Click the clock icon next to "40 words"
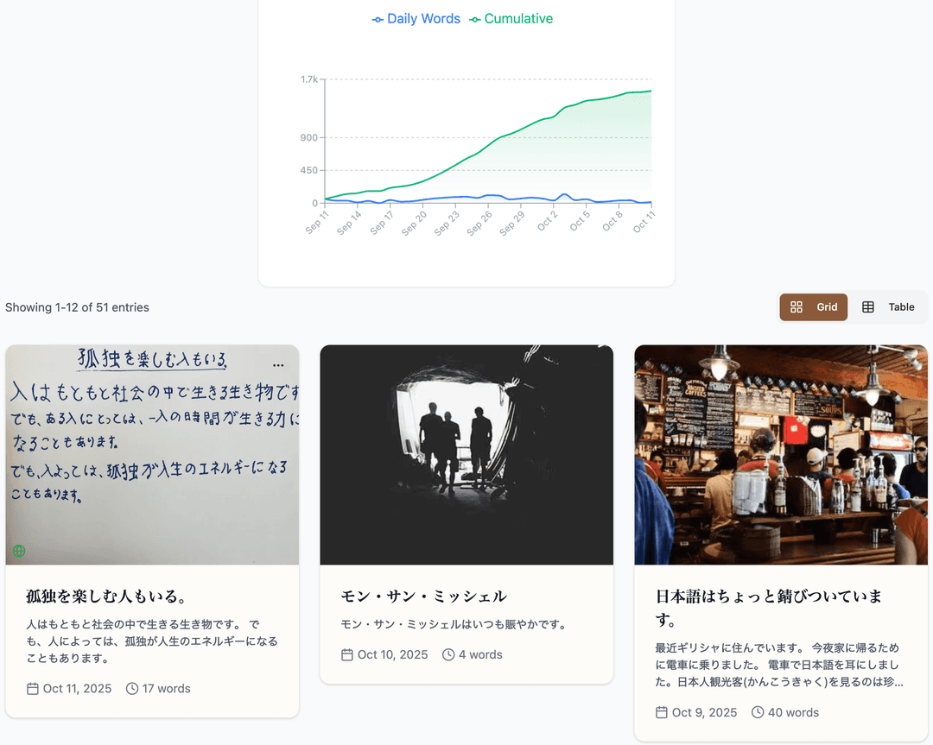The height and width of the screenshot is (745, 933). (x=759, y=712)
